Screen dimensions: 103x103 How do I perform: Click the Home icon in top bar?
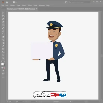(7, 2)
